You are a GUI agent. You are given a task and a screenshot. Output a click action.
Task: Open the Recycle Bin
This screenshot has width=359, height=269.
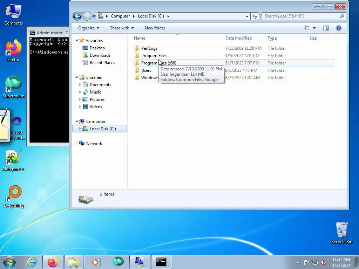point(342,233)
